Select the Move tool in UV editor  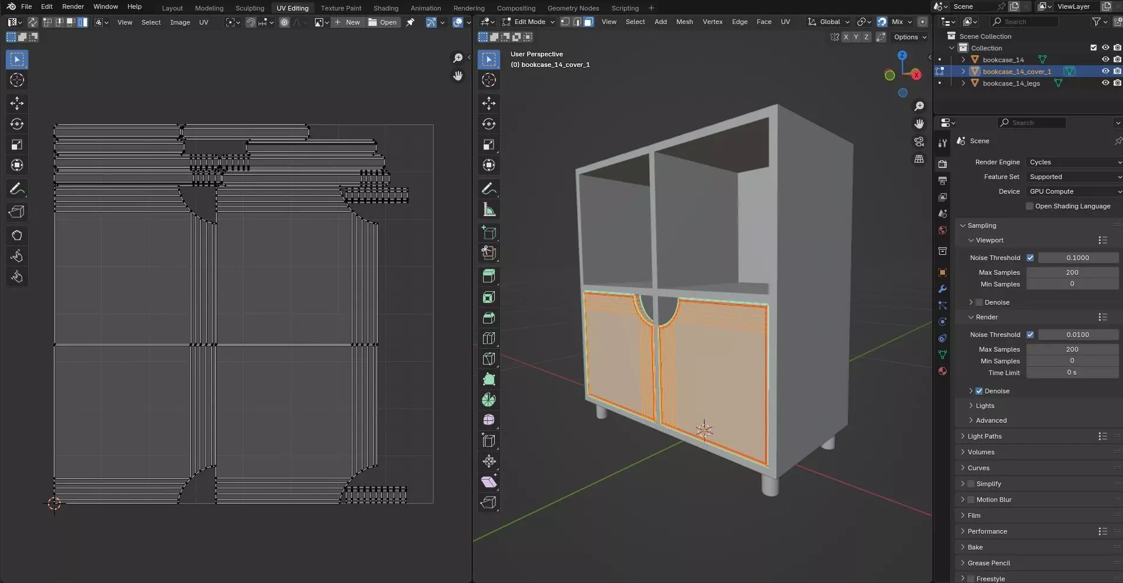pyautogui.click(x=17, y=103)
